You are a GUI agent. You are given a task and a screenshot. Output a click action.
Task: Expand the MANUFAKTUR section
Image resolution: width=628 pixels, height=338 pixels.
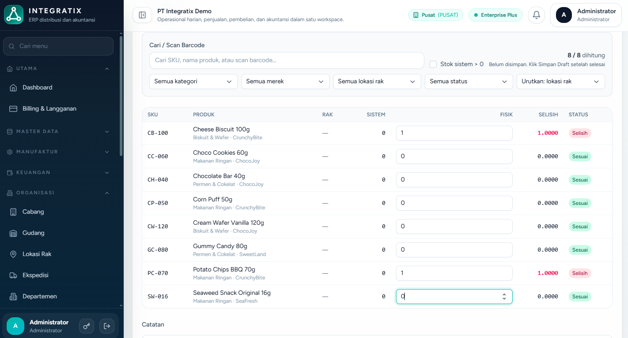click(58, 152)
